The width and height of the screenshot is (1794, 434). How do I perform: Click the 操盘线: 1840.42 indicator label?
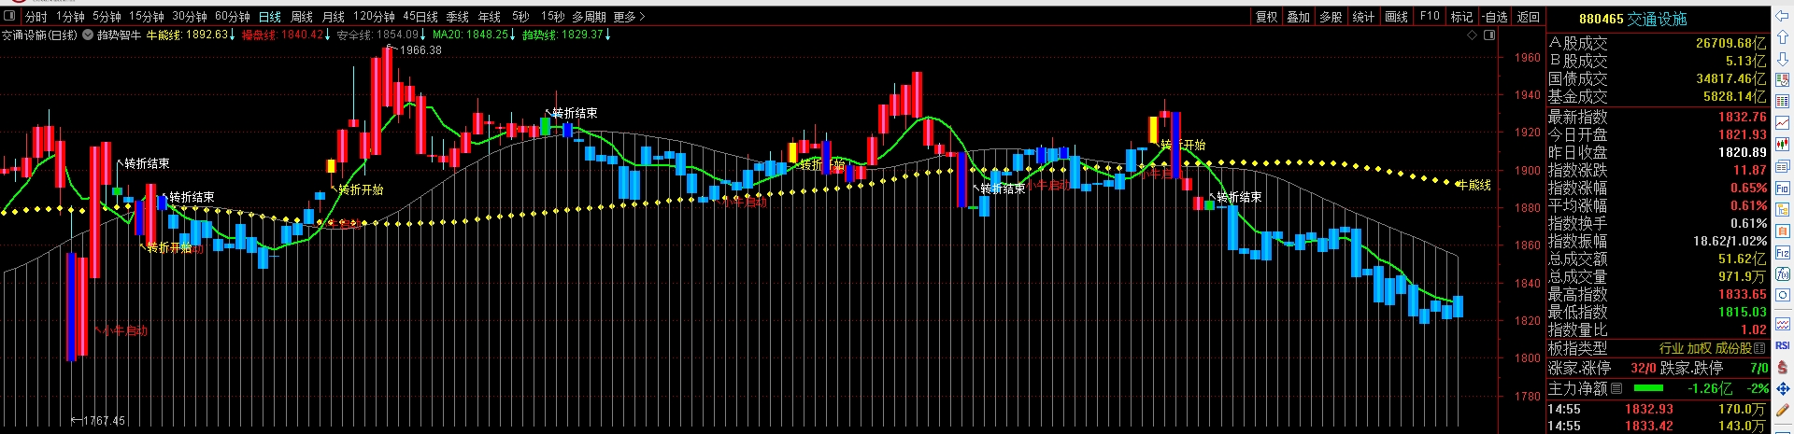286,35
